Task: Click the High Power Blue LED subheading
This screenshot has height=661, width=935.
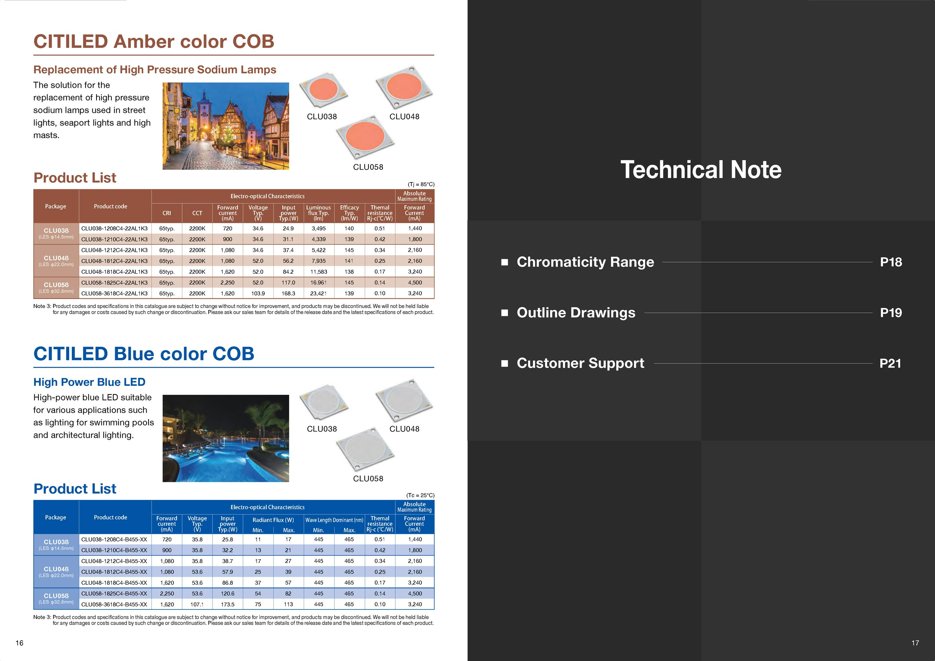Action: (89, 382)
